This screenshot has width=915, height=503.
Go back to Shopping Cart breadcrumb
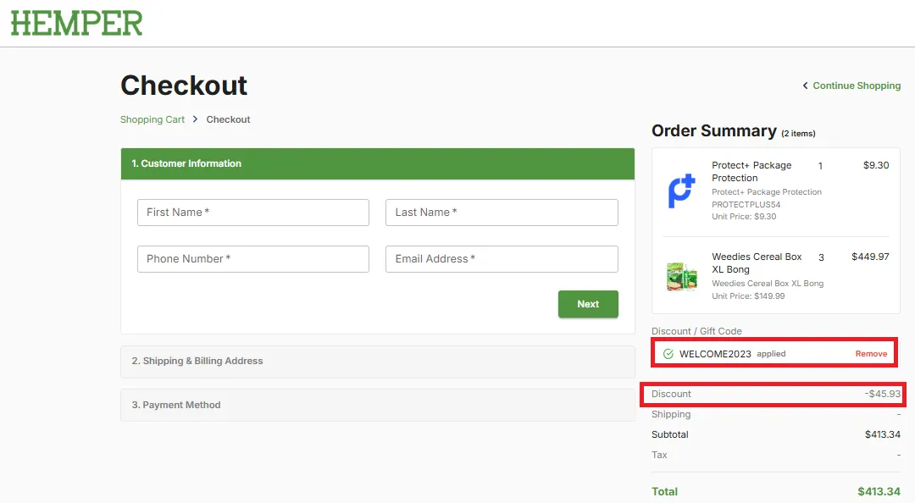(152, 119)
